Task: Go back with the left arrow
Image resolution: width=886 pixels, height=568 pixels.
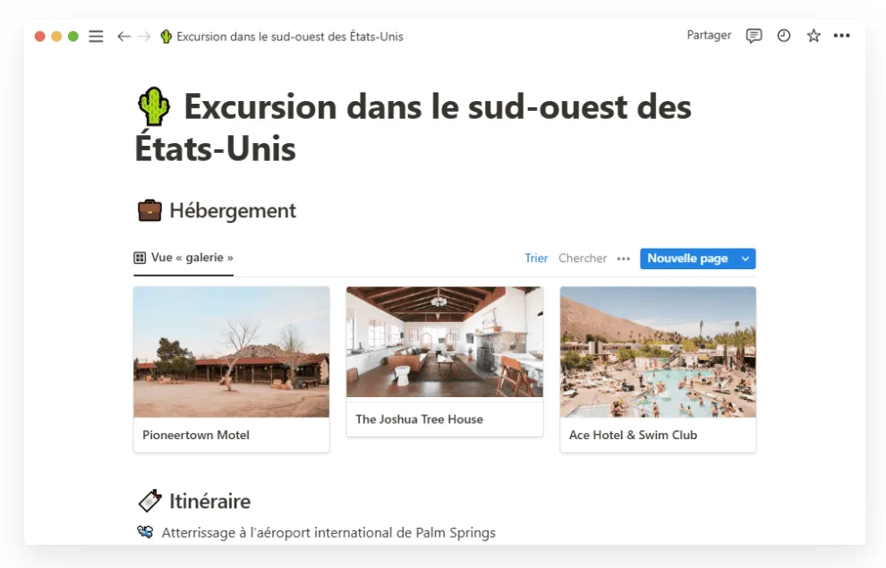Action: point(124,37)
